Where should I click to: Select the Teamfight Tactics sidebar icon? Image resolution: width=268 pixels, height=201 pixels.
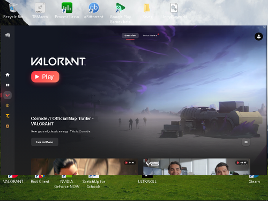click(8, 116)
